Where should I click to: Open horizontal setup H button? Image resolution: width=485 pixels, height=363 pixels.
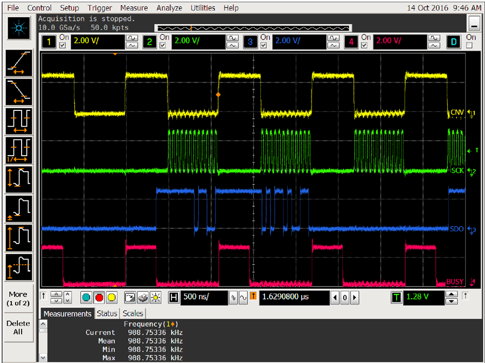tap(174, 298)
